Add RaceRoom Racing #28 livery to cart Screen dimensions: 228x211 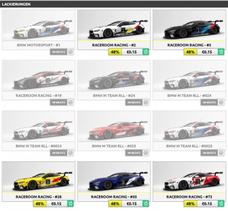[70, 204]
